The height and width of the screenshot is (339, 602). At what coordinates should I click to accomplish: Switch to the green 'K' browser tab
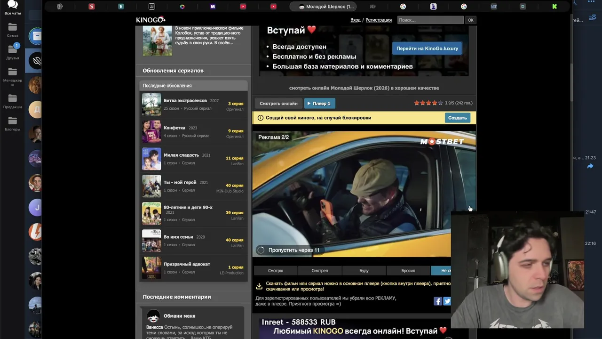(x=554, y=7)
